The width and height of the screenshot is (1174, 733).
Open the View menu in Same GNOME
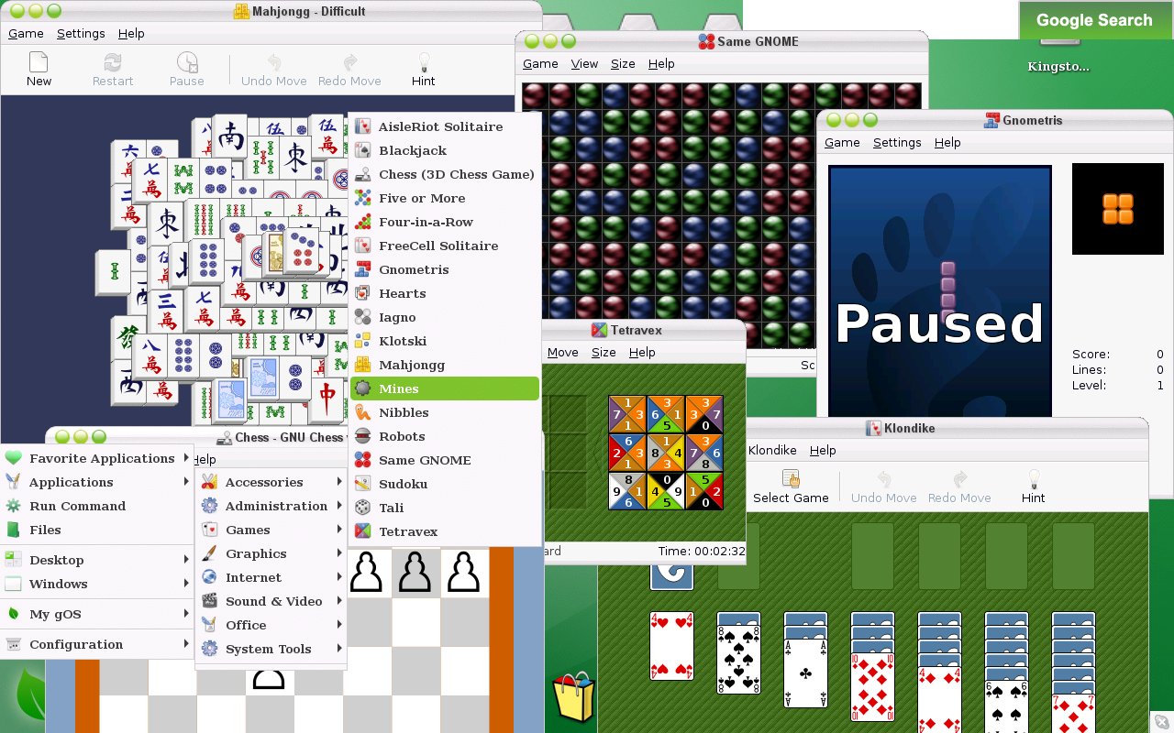point(584,63)
